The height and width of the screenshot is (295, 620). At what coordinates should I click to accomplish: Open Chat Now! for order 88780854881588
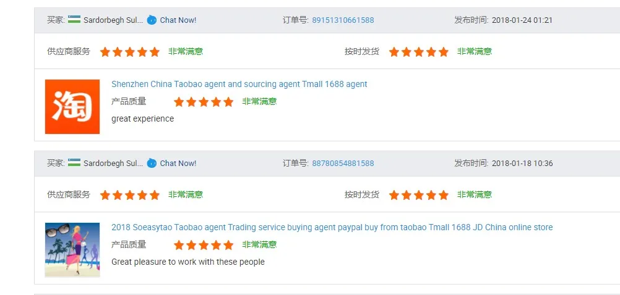coord(178,163)
